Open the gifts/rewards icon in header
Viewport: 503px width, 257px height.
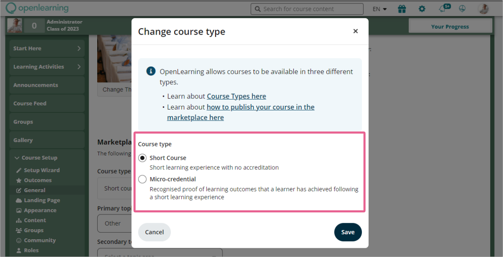point(402,8)
